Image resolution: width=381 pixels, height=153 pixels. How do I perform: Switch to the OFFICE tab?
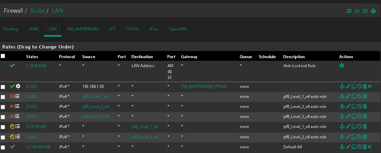(x=132, y=29)
